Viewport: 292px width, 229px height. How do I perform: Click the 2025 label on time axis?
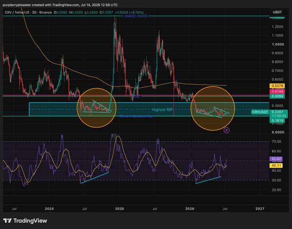[119, 209]
